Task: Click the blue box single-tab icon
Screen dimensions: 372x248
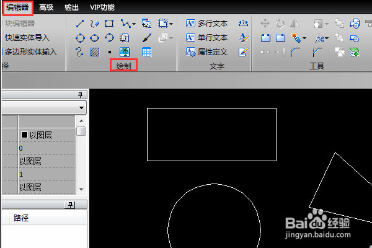Action: tap(280, 38)
